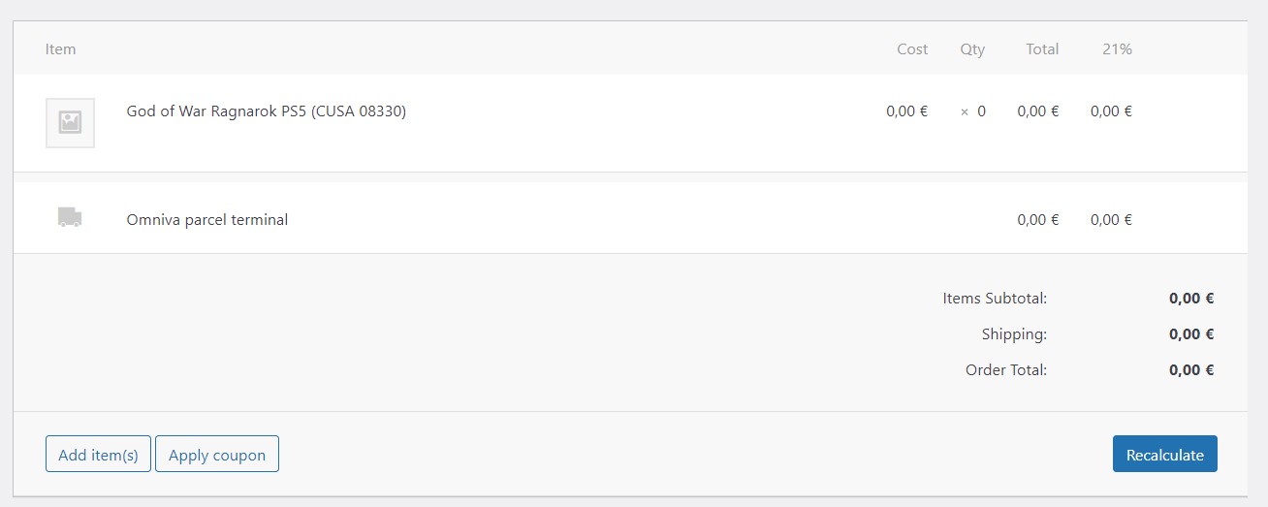
Task: Click the Shipping summary amount
Action: tap(1191, 334)
